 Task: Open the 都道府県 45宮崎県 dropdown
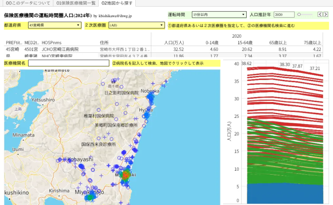pos(55,25)
